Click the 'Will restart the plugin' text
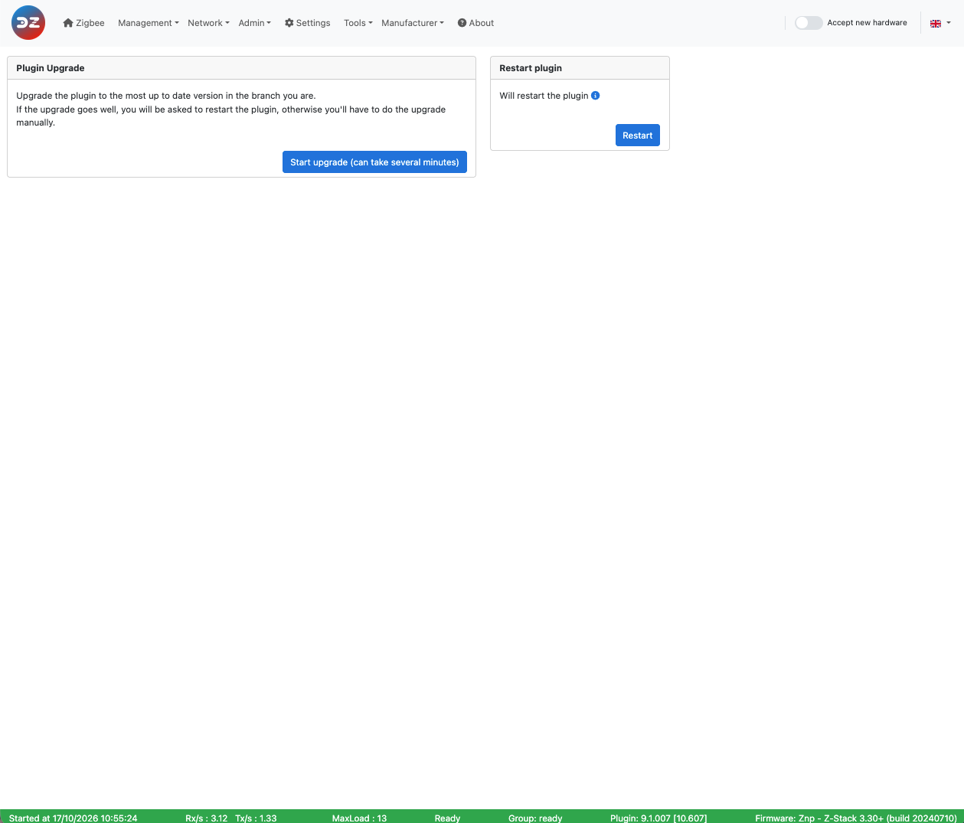 544,96
